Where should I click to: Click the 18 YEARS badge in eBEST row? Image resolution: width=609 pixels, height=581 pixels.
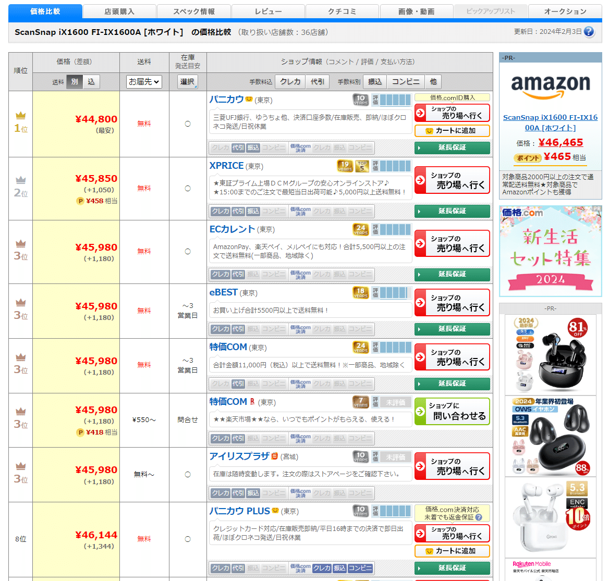point(360,293)
